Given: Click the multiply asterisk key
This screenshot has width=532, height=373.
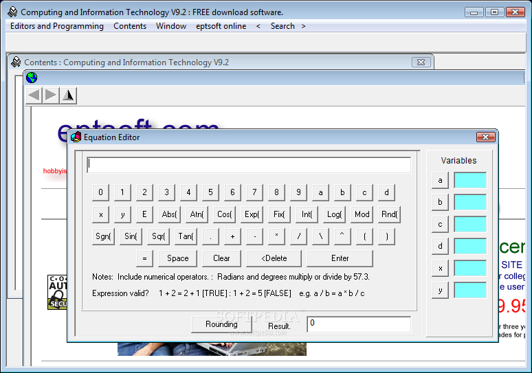Looking at the screenshot, I should click(x=276, y=236).
